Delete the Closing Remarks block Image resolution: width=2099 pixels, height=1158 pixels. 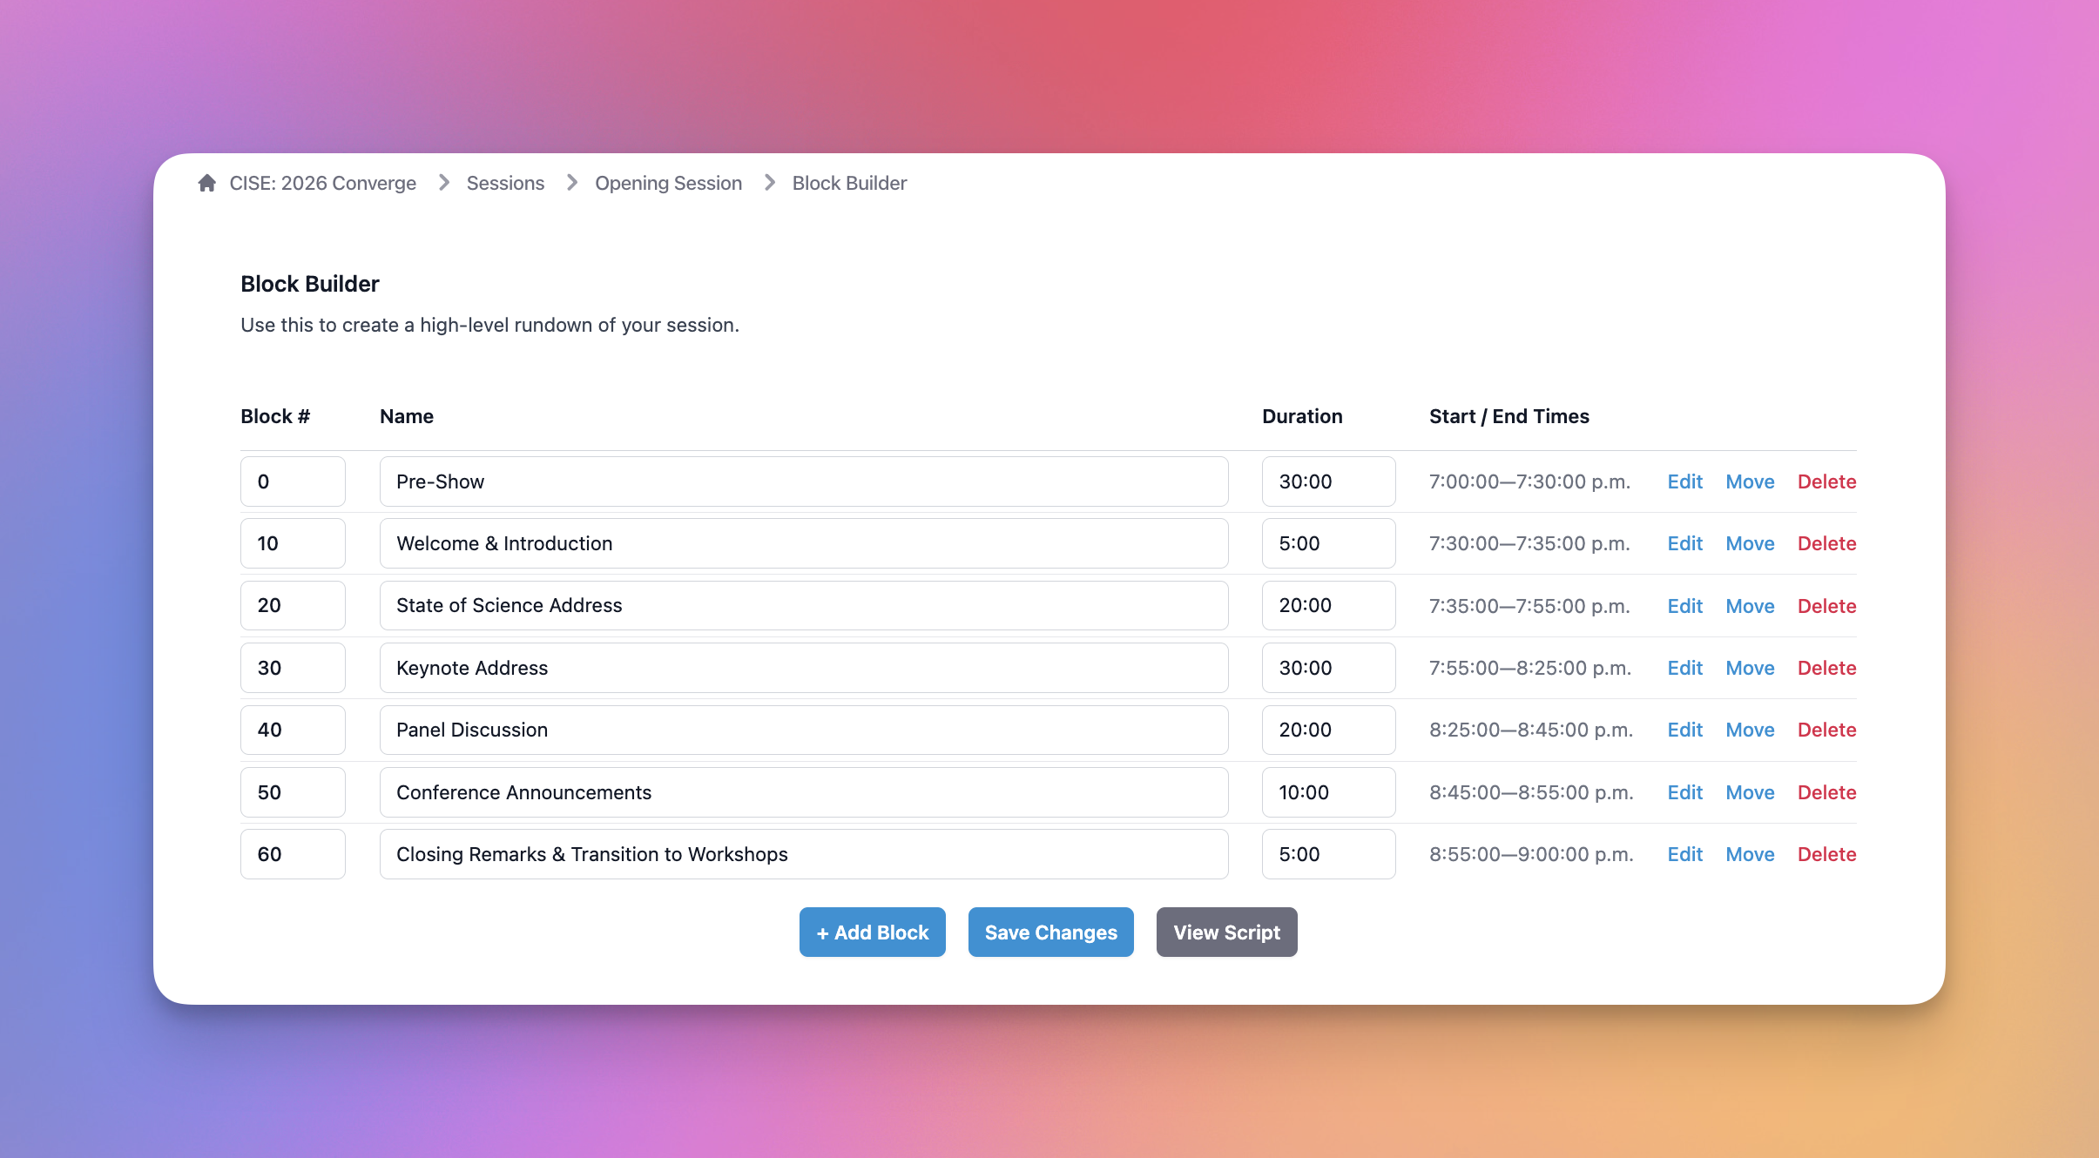1826,854
